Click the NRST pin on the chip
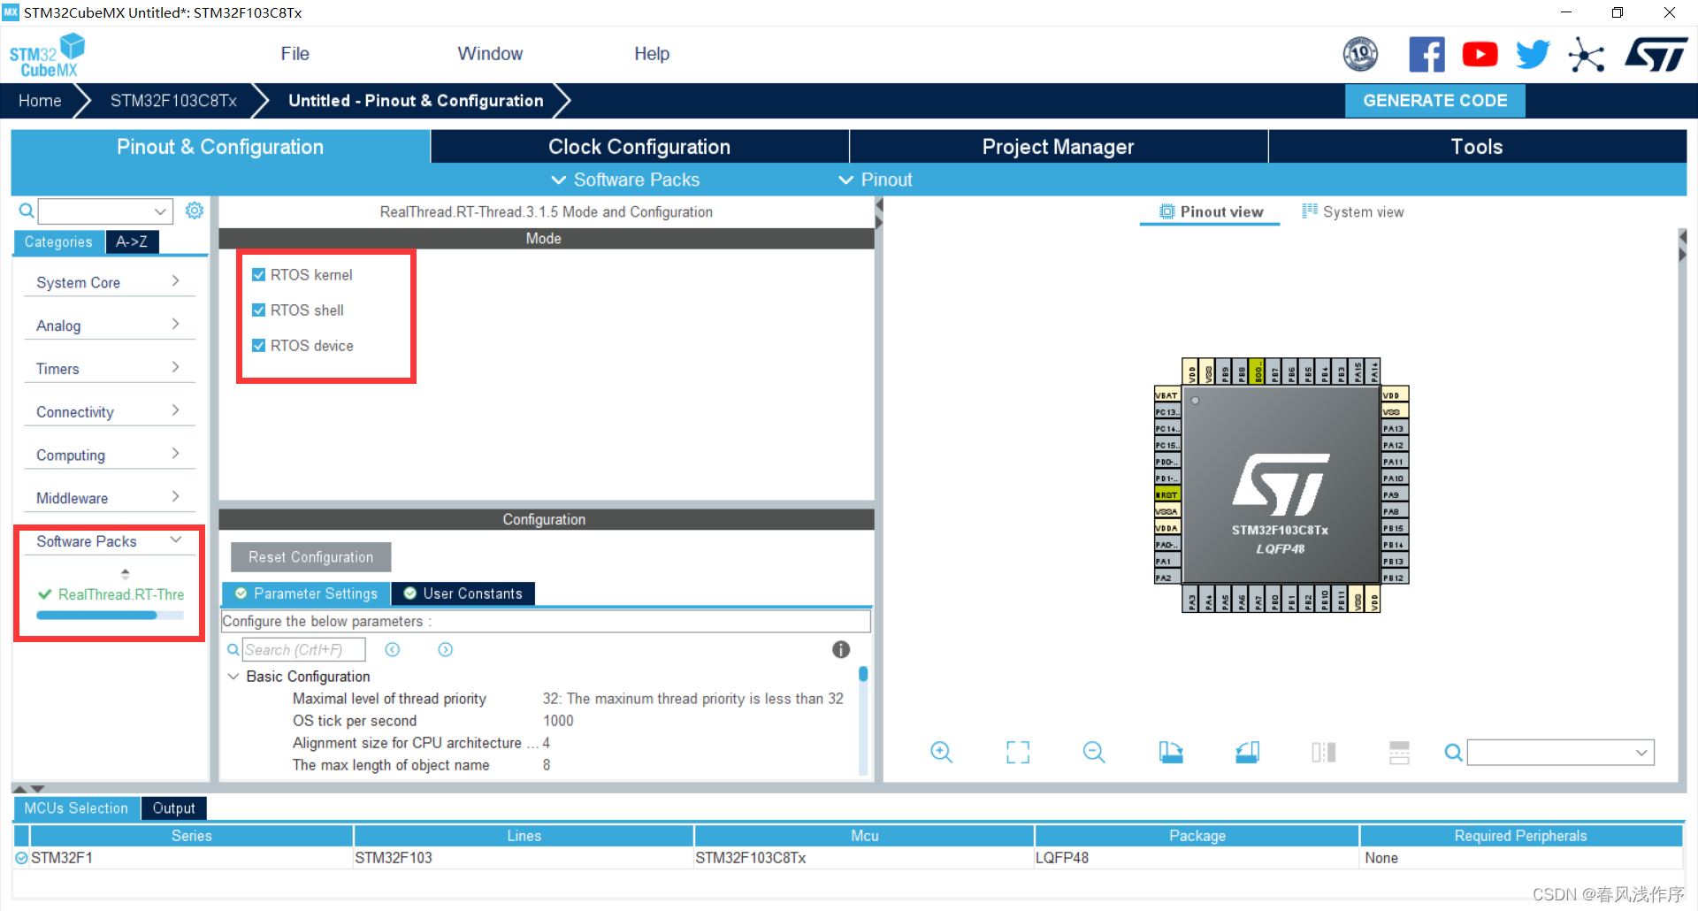Viewport: 1698px width, 911px height. tap(1167, 495)
